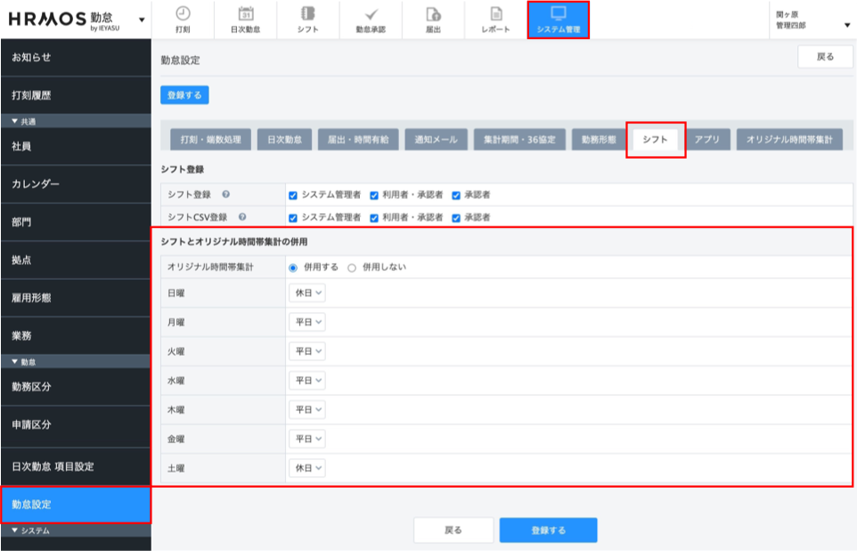Select the シフト settings tab
Image resolution: width=857 pixels, height=551 pixels.
[x=656, y=139]
